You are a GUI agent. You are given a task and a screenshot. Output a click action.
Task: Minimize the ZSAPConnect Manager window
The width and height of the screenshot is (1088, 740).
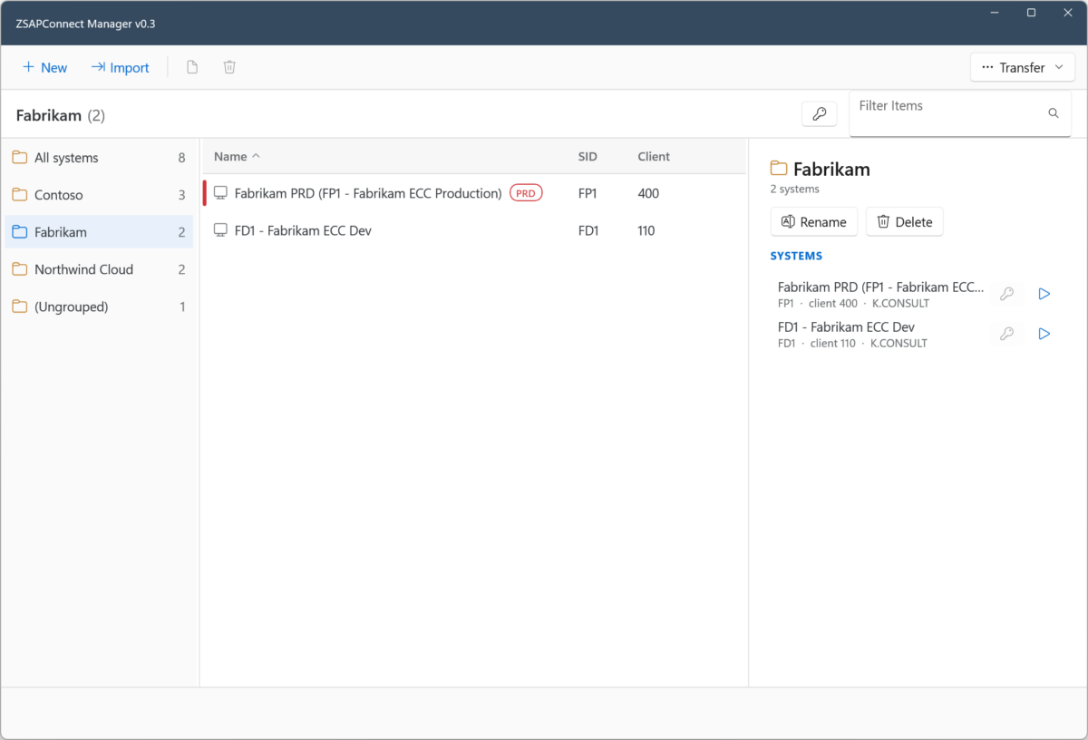(x=995, y=13)
